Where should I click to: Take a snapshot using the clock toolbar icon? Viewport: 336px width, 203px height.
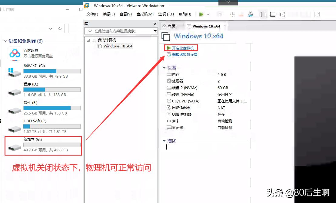click(x=232, y=14)
